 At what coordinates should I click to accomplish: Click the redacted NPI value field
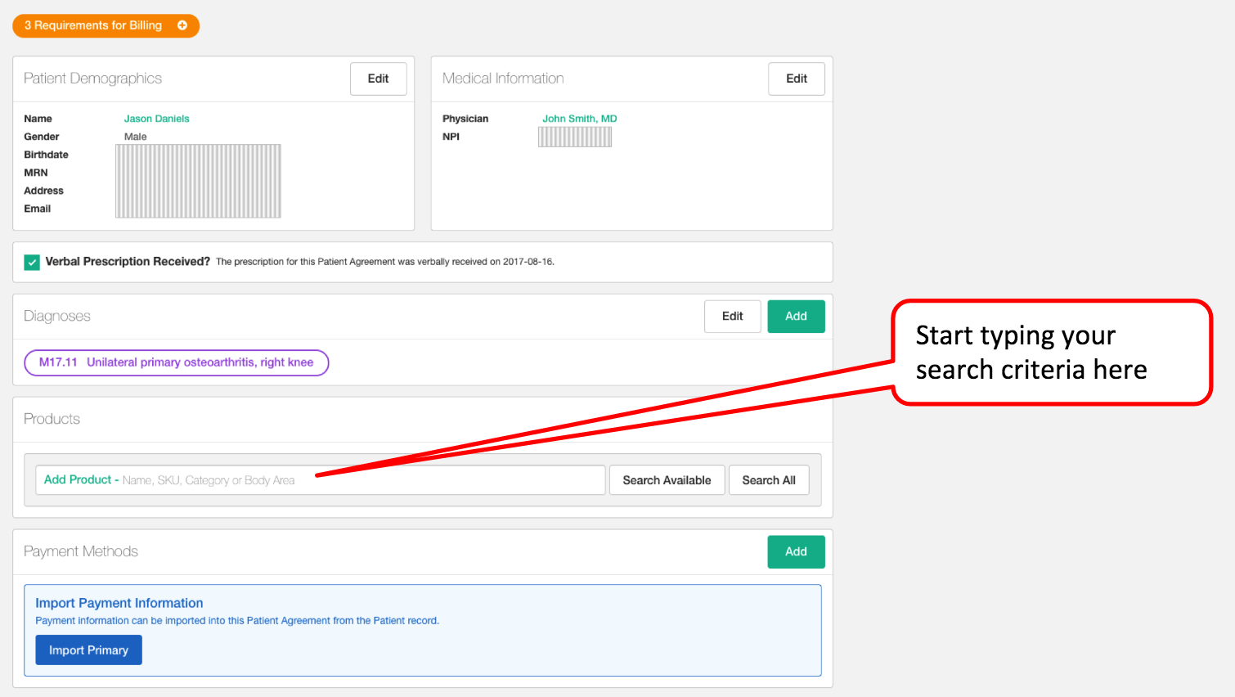(x=574, y=137)
